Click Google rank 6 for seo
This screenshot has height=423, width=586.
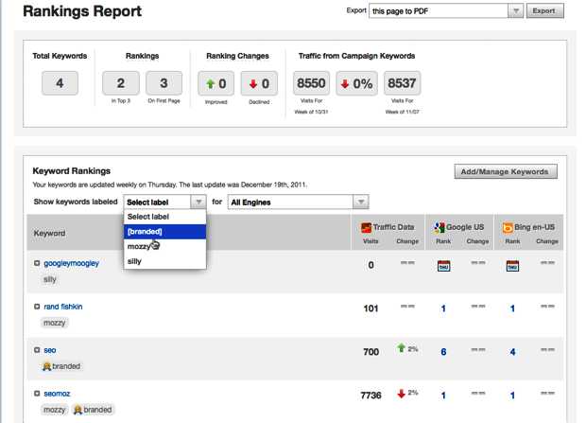pyautogui.click(x=443, y=352)
